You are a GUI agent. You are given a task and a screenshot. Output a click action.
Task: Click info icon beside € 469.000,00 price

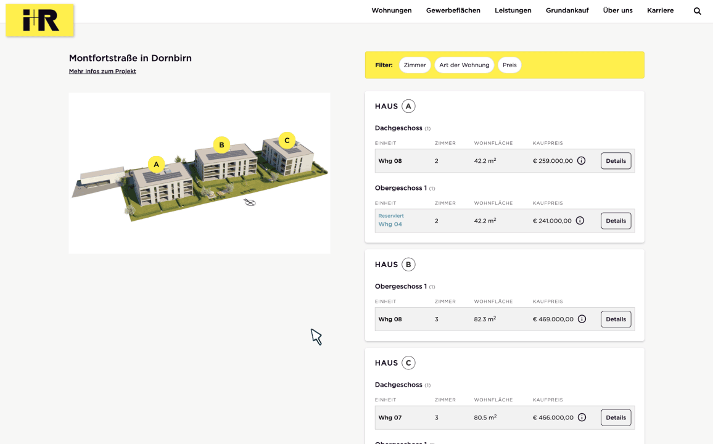582,319
